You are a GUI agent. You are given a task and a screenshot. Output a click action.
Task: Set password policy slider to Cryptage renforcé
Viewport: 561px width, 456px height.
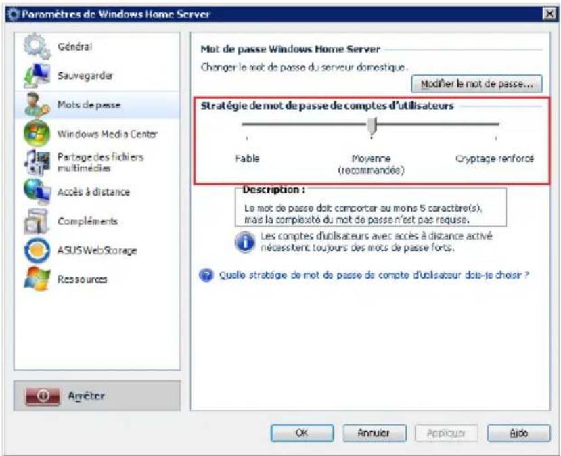(496, 124)
